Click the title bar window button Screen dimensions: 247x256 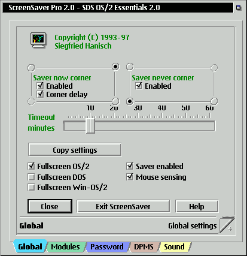(239, 8)
